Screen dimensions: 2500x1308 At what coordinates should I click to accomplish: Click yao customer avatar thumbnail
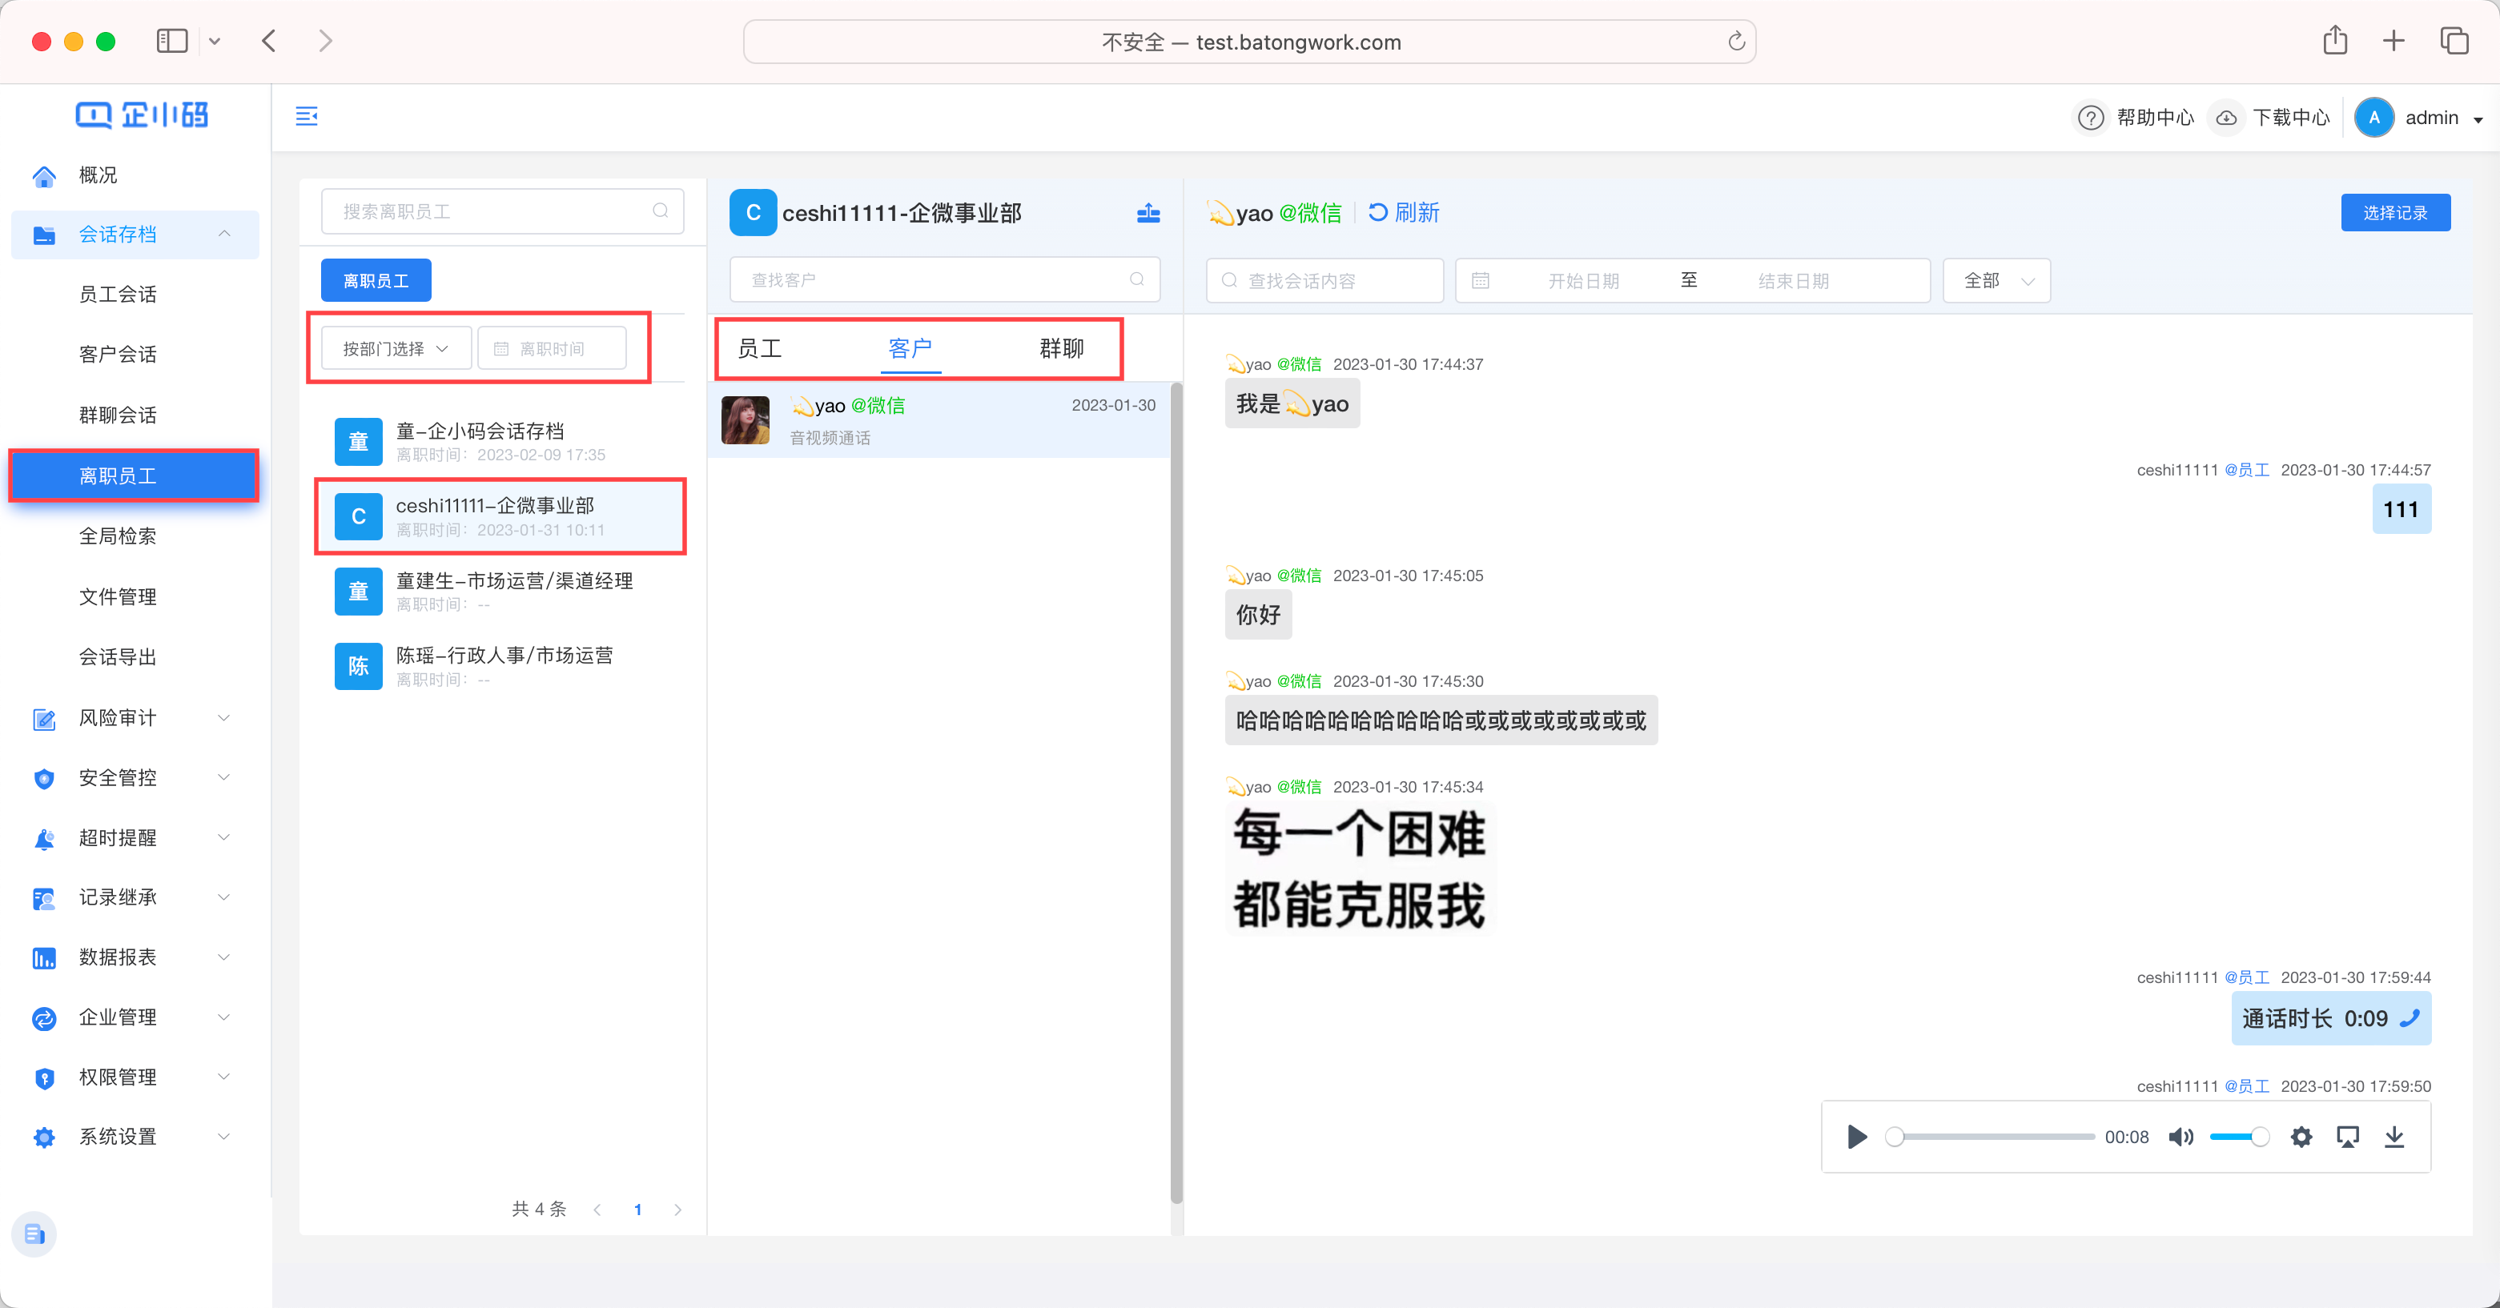[x=746, y=420]
